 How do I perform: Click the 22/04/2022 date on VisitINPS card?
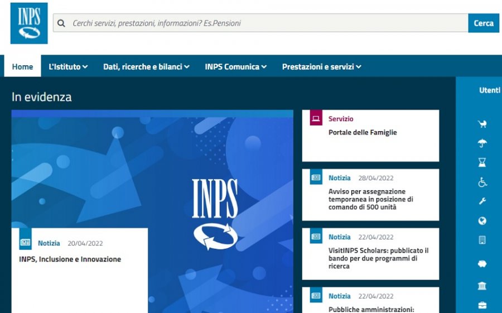(376, 237)
